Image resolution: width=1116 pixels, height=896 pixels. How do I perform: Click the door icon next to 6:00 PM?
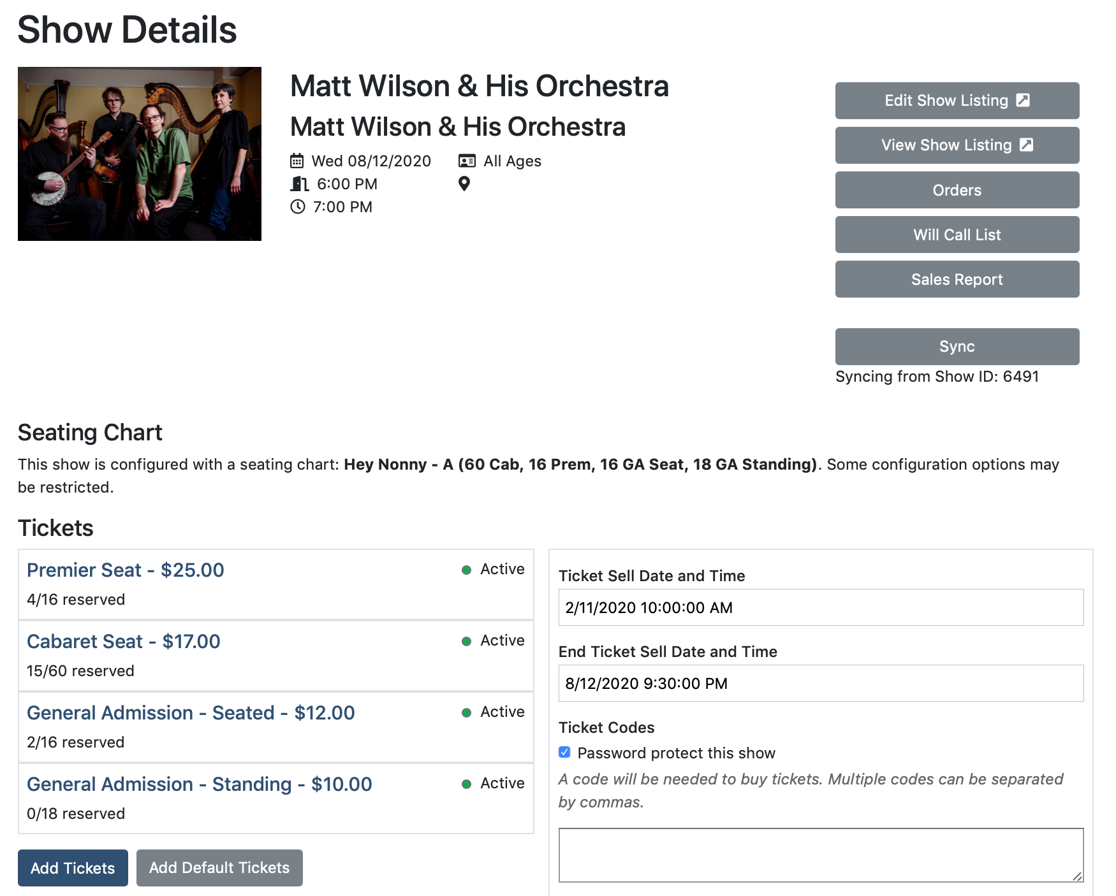pos(300,184)
